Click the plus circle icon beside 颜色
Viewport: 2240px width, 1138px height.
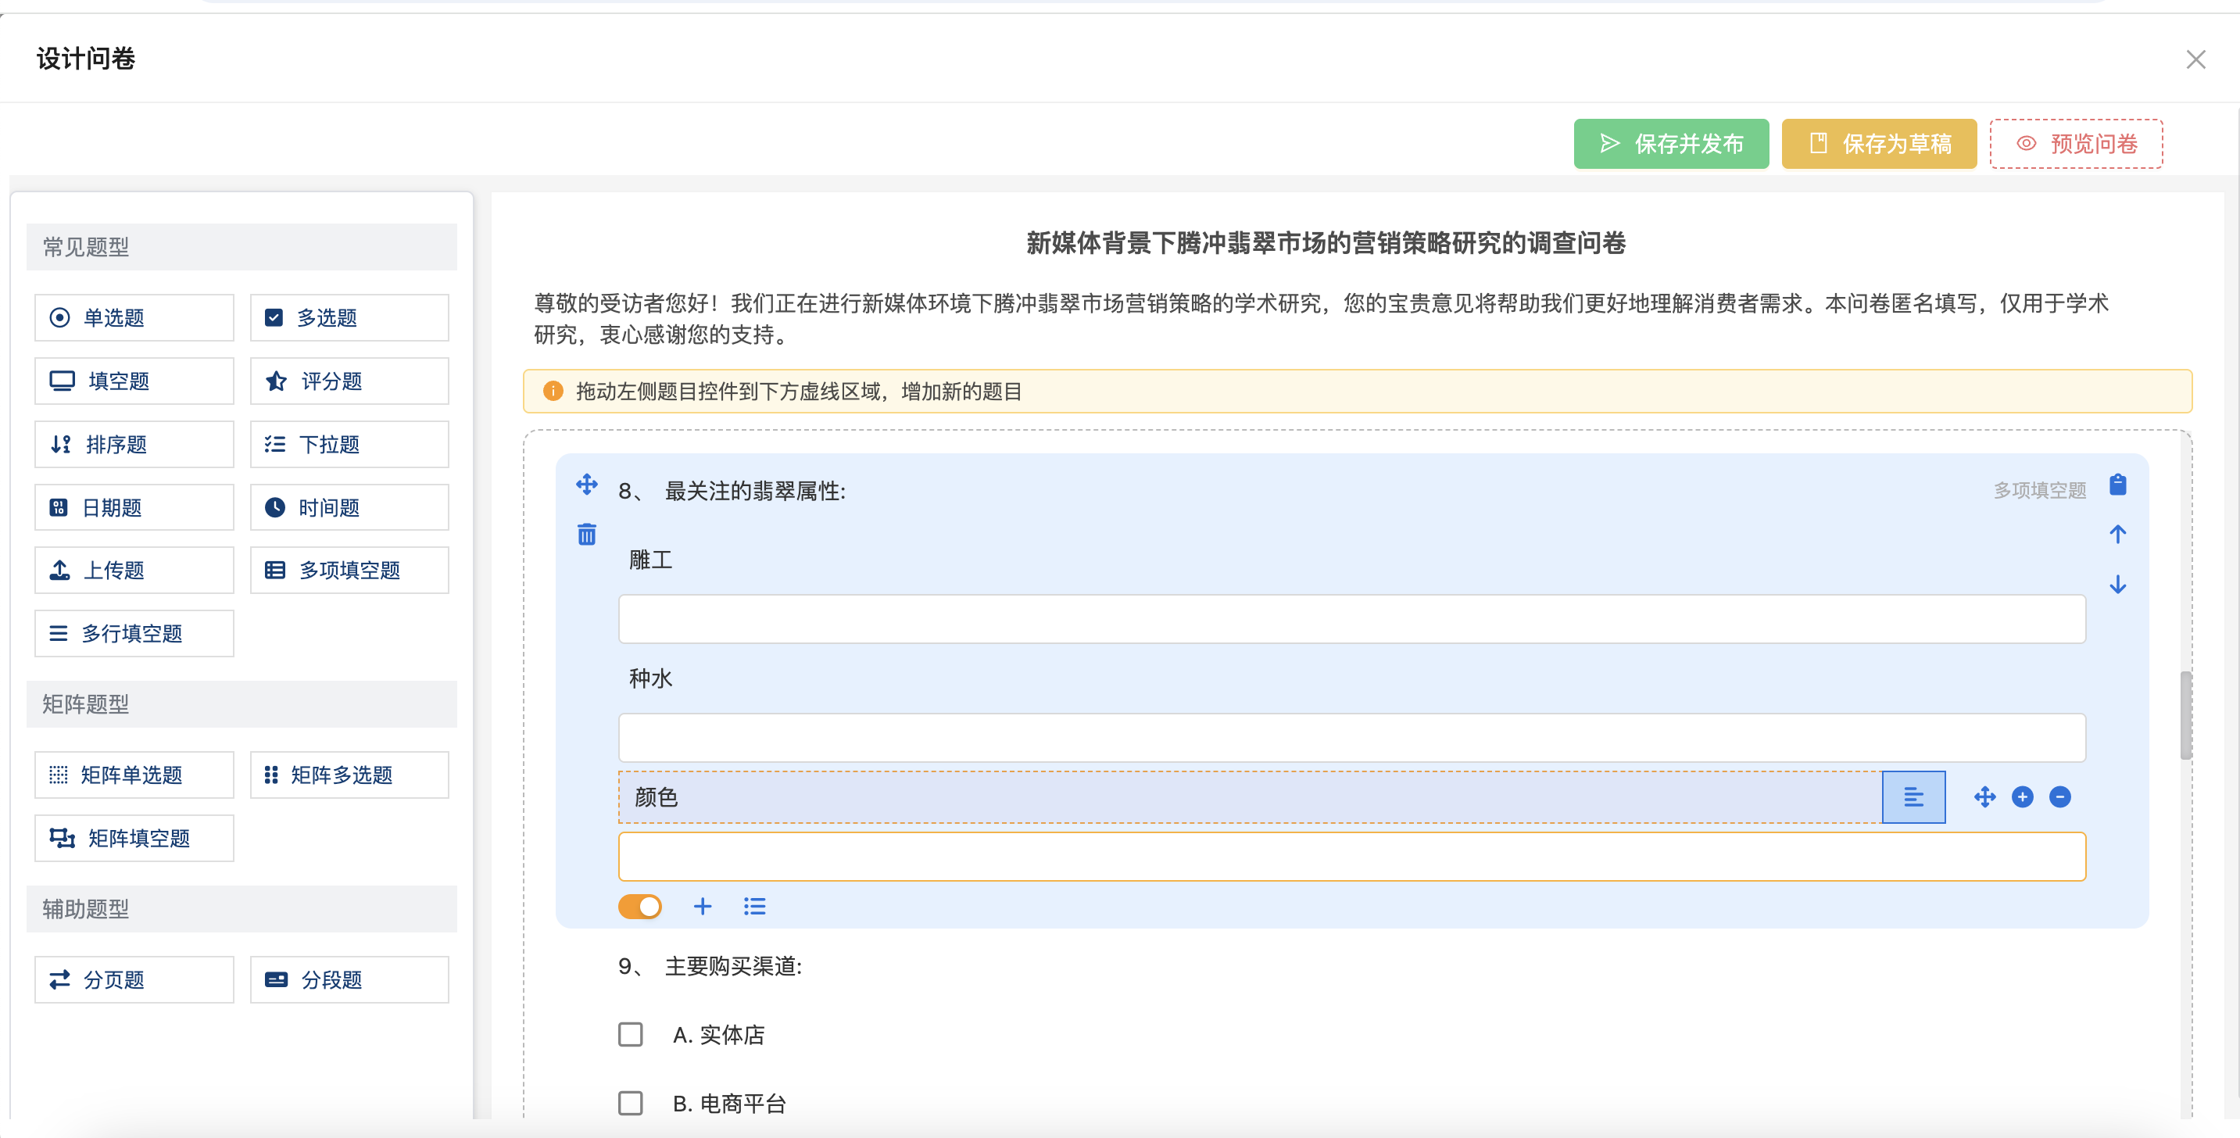pyautogui.click(x=2023, y=796)
